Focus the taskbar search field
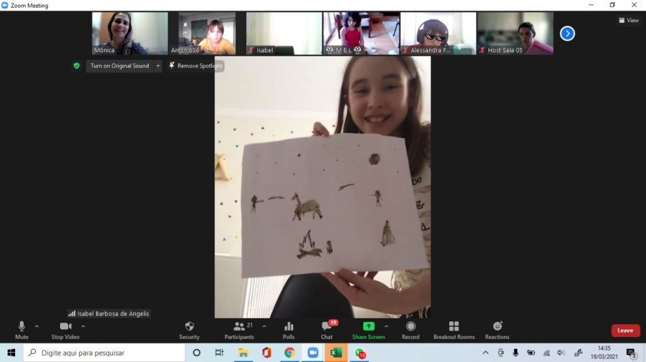The width and height of the screenshot is (646, 362). [x=104, y=353]
